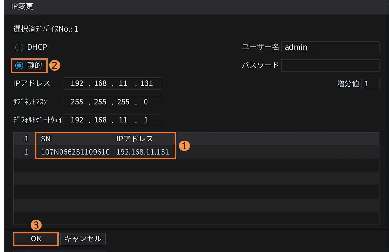
Task: Click first octet 192 of IPアドレス
Action: [77, 84]
